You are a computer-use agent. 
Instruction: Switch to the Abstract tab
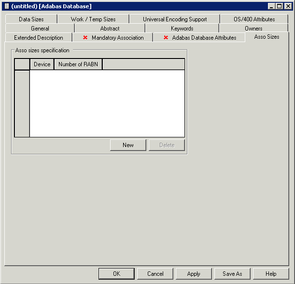pos(110,29)
